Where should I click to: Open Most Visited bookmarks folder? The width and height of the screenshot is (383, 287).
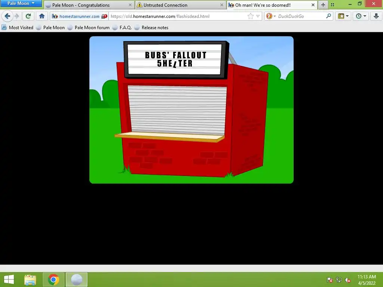[17, 28]
